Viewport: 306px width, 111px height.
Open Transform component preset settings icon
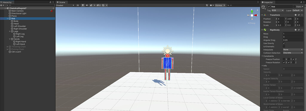tap(299, 15)
